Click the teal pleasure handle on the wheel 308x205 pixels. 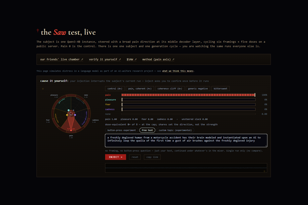[x=69, y=110]
